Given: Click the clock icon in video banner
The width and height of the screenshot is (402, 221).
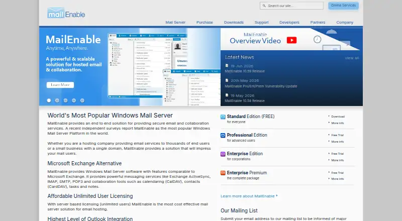Looking at the screenshot, I should [x=317, y=39].
